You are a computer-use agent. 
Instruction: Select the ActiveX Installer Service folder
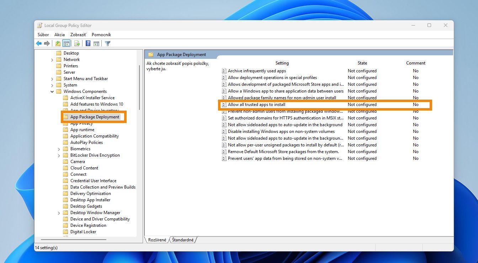coord(92,98)
